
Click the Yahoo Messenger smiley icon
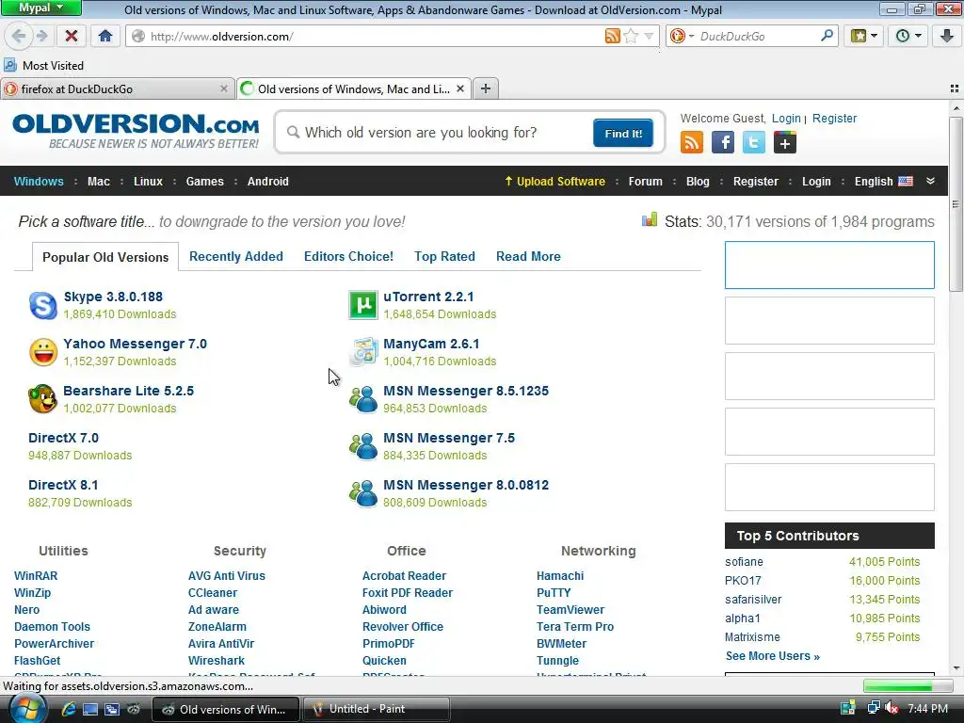coord(43,352)
